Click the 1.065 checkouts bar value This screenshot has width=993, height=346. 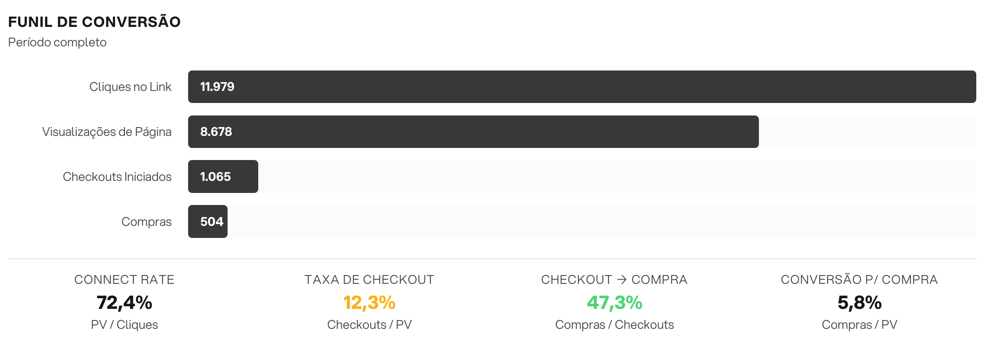215,177
